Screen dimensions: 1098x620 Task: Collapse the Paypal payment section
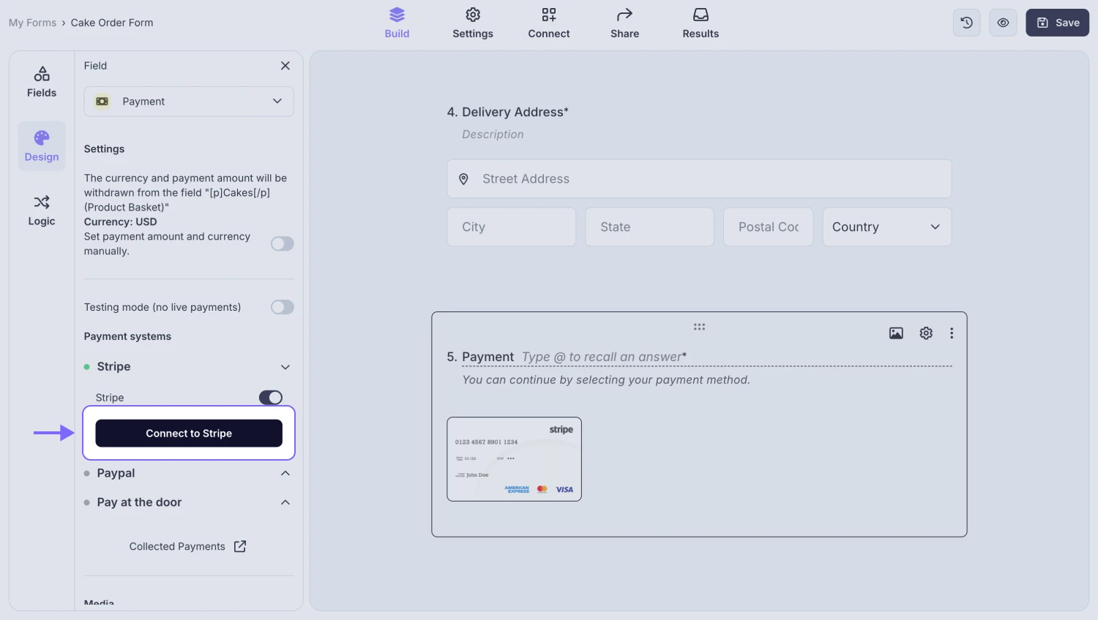click(x=285, y=473)
